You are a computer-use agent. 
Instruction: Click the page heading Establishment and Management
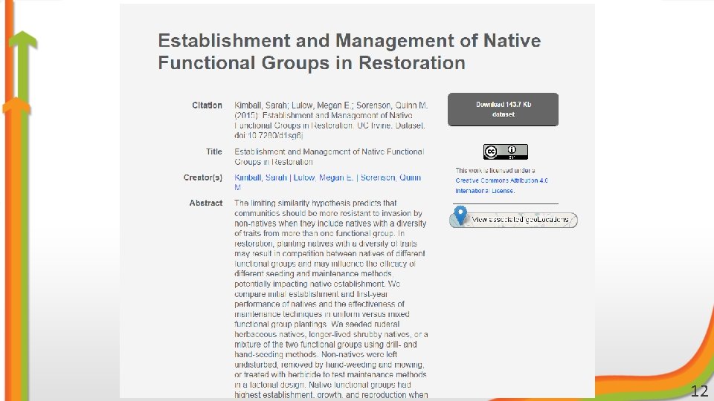(350, 51)
